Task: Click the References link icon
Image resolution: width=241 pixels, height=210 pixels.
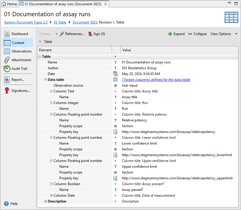Action: click(x=62, y=34)
